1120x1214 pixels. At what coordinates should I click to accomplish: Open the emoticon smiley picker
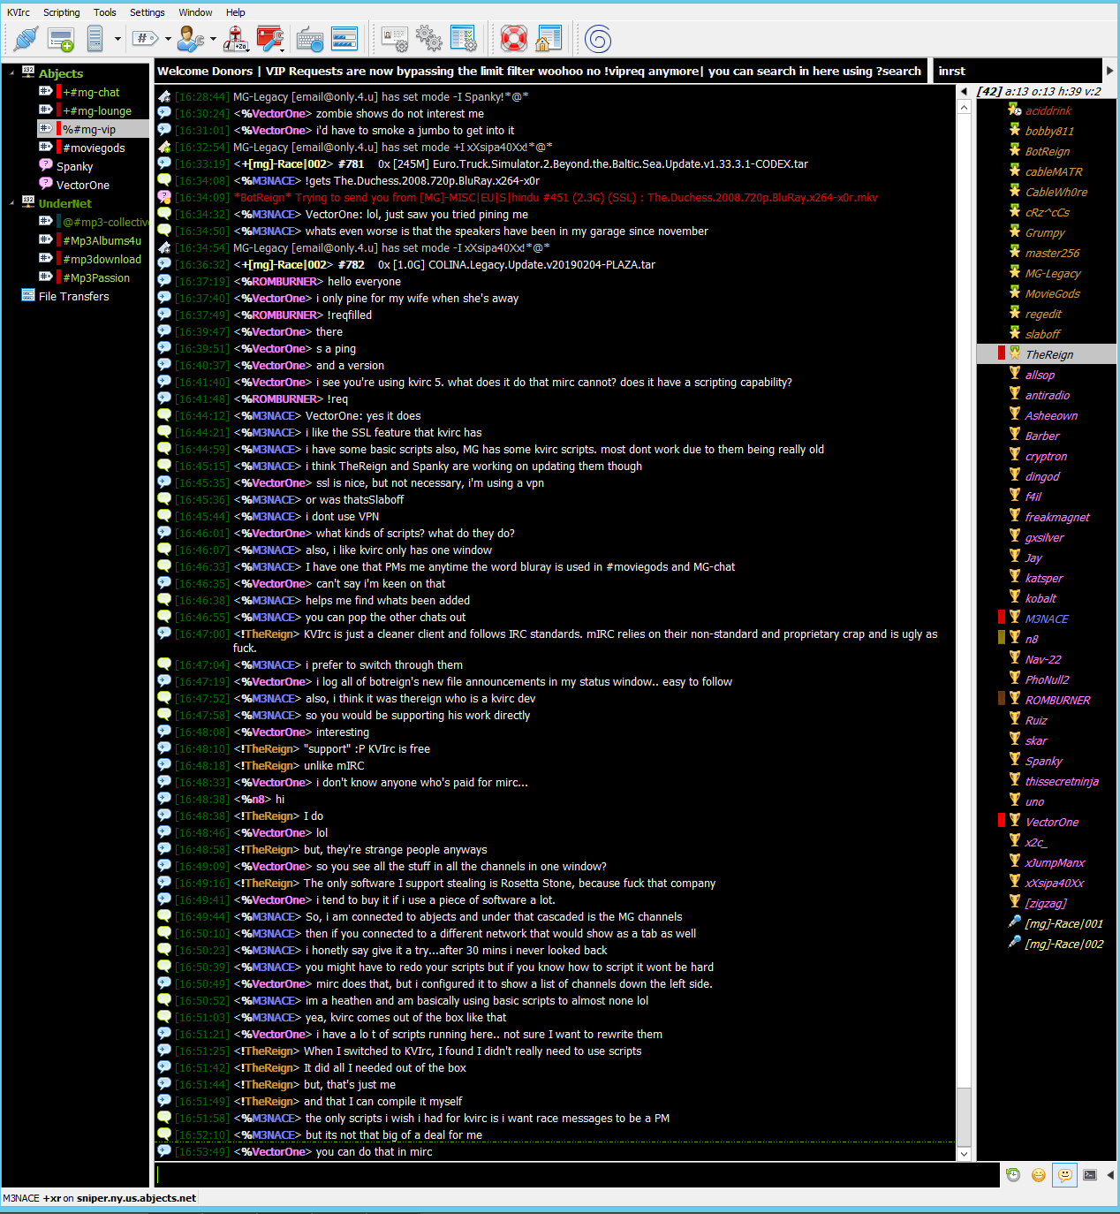1039,1174
